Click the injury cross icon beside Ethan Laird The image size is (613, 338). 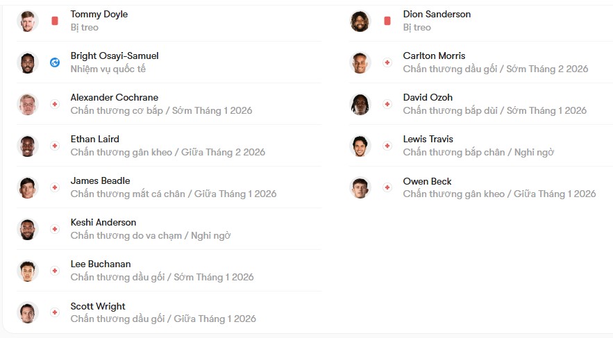tap(55, 146)
